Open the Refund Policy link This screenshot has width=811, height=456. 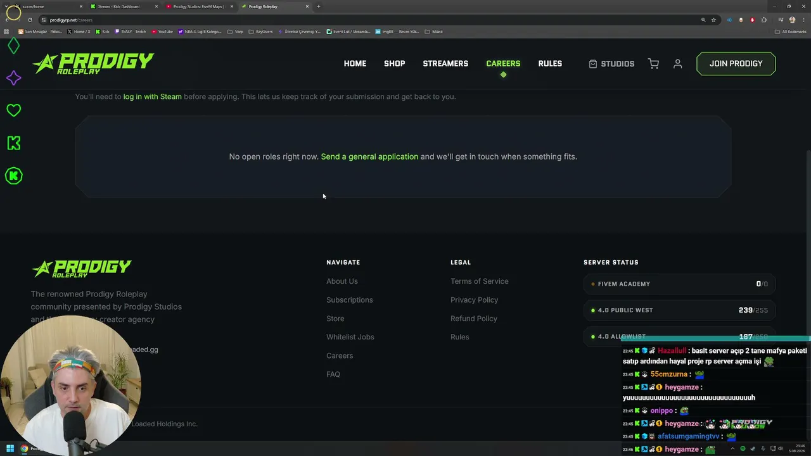click(x=474, y=319)
